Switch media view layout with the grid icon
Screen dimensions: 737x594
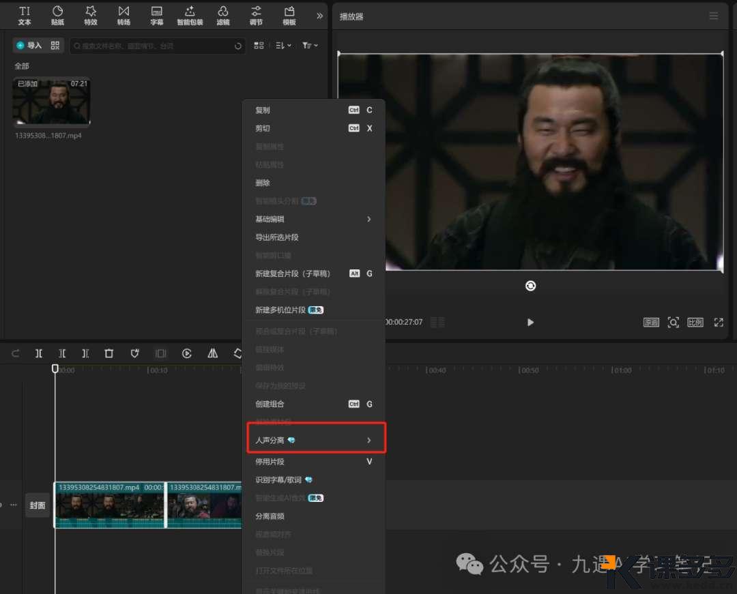[259, 46]
